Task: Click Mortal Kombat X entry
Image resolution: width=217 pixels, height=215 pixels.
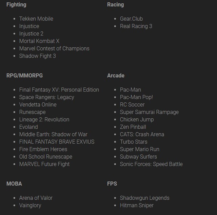Action: (x=39, y=41)
